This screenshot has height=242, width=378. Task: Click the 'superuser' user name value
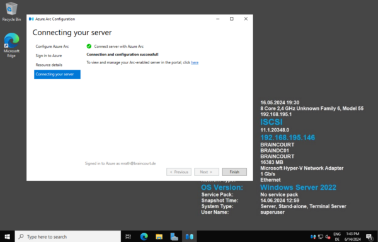click(x=272, y=212)
